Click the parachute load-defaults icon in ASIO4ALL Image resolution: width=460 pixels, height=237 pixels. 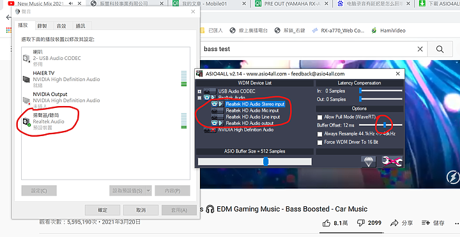[369, 162]
